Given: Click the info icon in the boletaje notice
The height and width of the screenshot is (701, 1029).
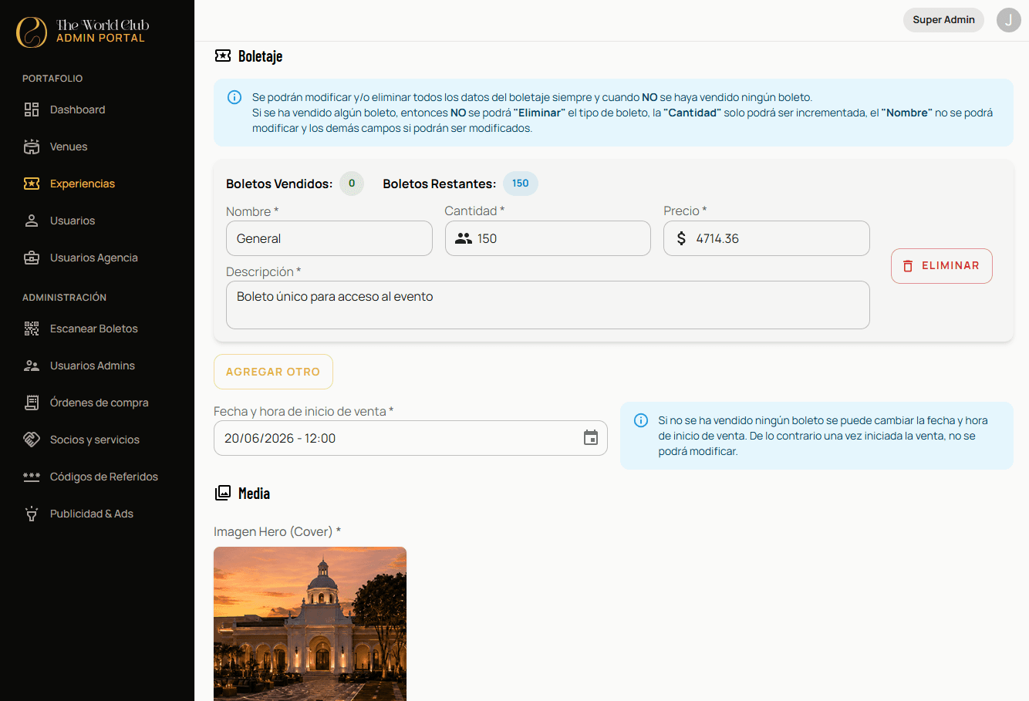Looking at the screenshot, I should (234, 97).
